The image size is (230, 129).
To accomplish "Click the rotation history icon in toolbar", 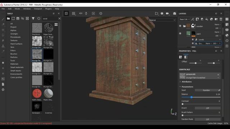I will tap(101, 14).
